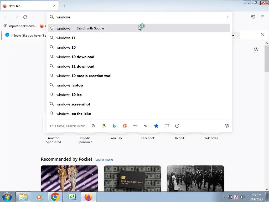Pick Amazon in search-with row
Image resolution: width=269 pixels, height=202 pixels.
[104, 126]
